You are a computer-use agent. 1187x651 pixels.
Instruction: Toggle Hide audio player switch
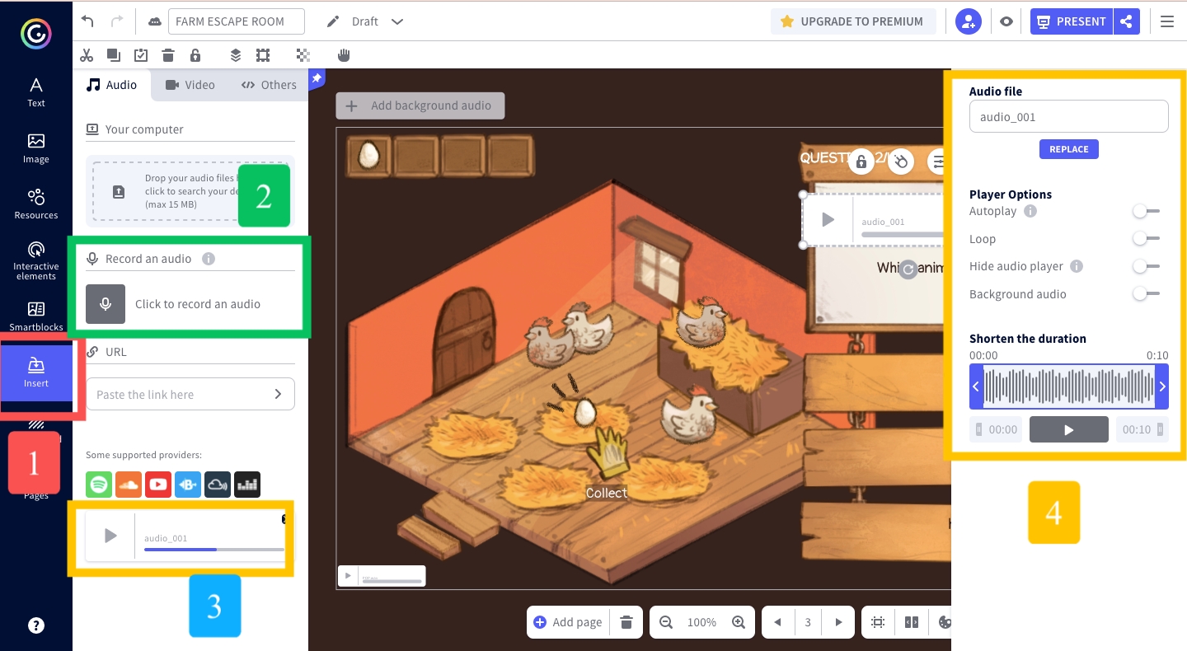1146,267
